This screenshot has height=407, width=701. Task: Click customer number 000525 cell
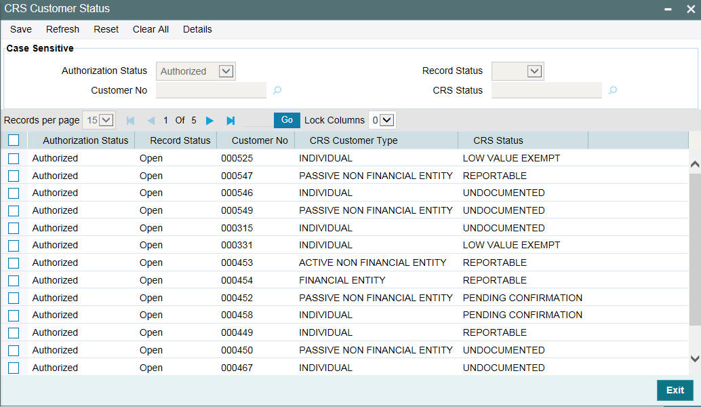(x=237, y=158)
